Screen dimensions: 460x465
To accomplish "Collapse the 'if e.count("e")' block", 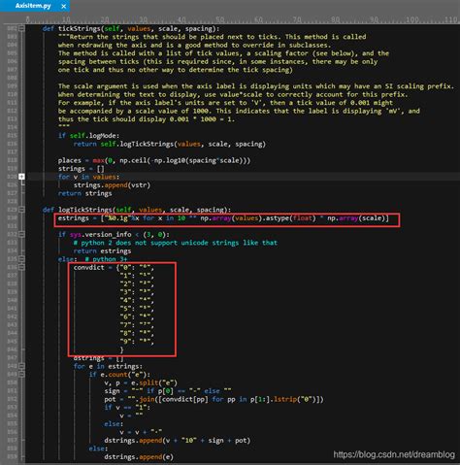I will click(x=21, y=375).
